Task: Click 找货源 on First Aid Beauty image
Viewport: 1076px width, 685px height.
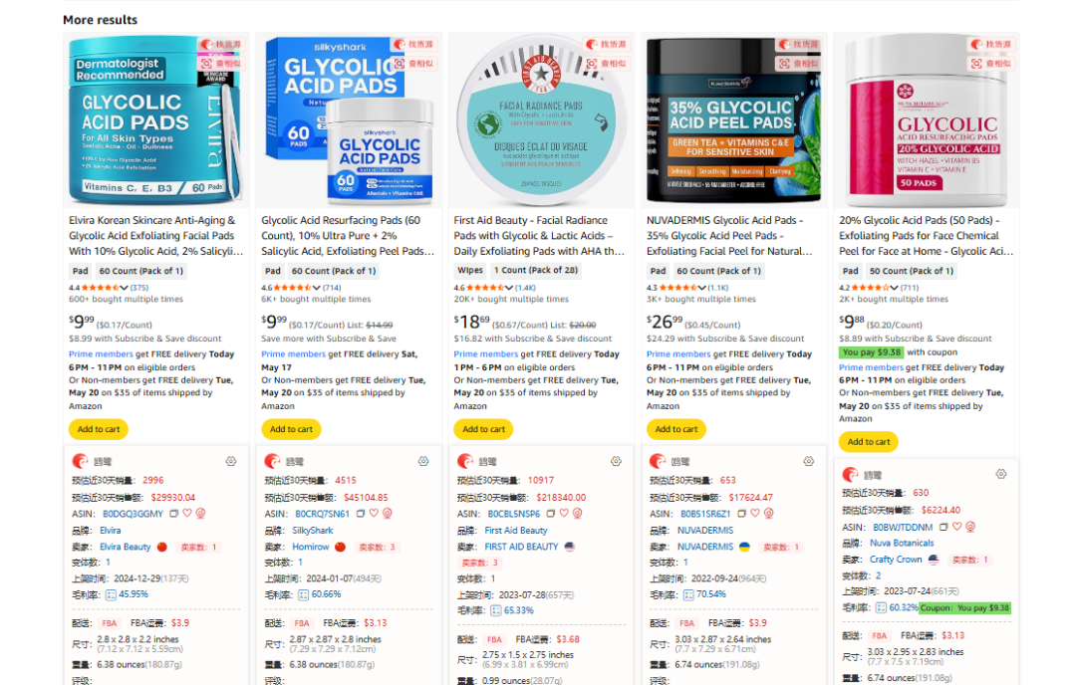Action: [x=607, y=45]
